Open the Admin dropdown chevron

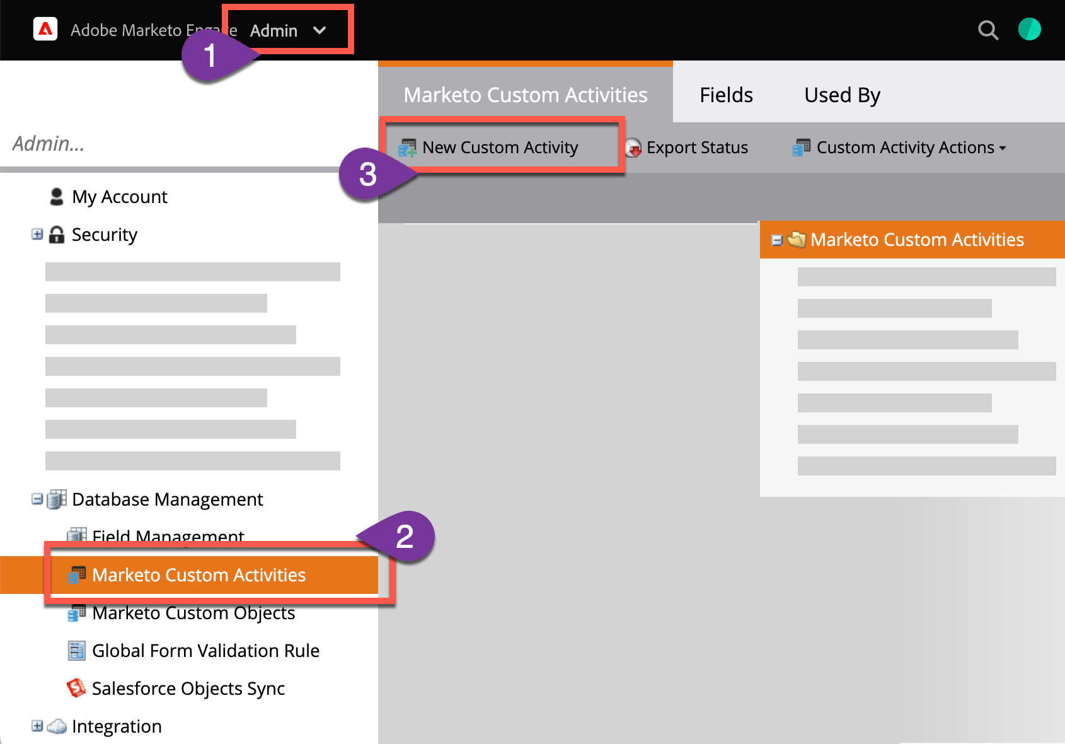319,30
